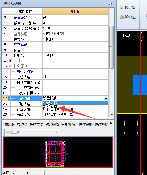Click the 绘制箍筋 toolbar button
147x175 pixels.
[x=68, y=124]
